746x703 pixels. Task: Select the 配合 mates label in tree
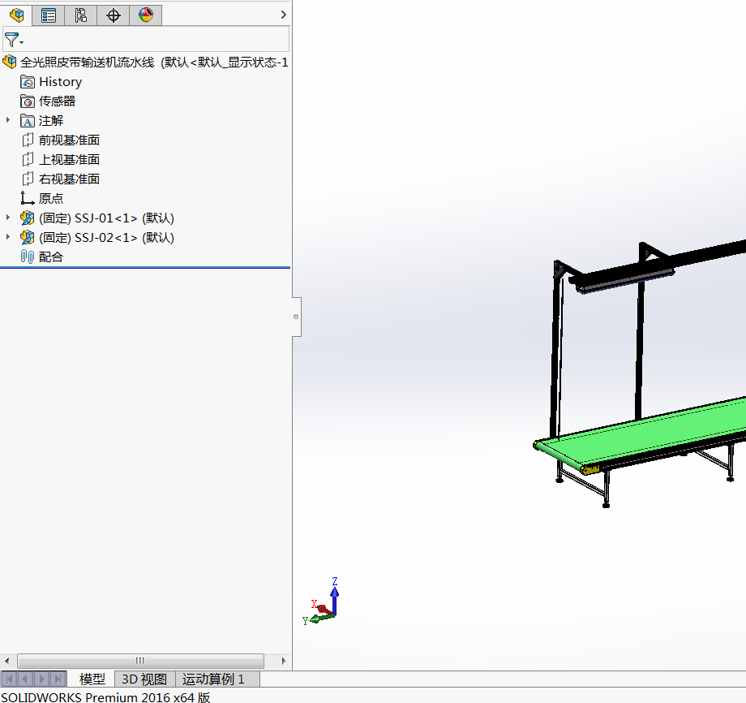tap(51, 257)
